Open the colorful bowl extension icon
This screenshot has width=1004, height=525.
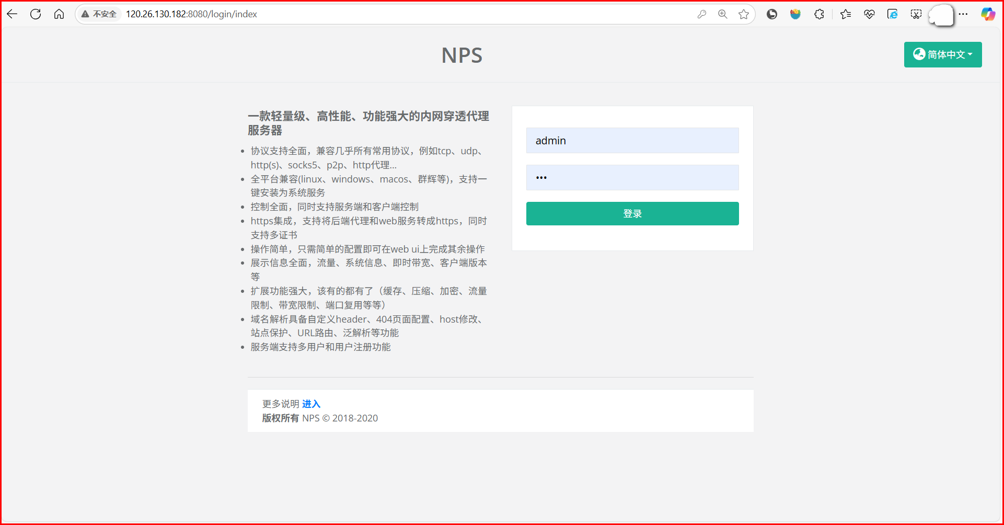pos(795,14)
